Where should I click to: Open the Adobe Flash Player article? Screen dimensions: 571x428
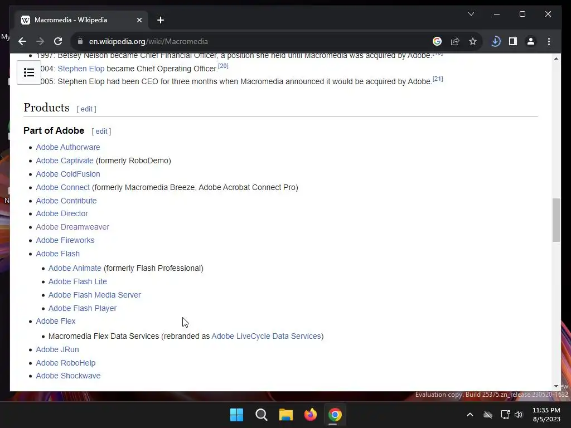click(x=83, y=308)
